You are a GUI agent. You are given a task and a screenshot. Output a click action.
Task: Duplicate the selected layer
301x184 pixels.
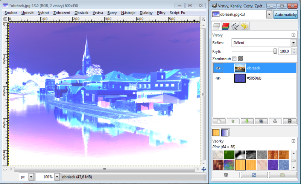coord(261,121)
